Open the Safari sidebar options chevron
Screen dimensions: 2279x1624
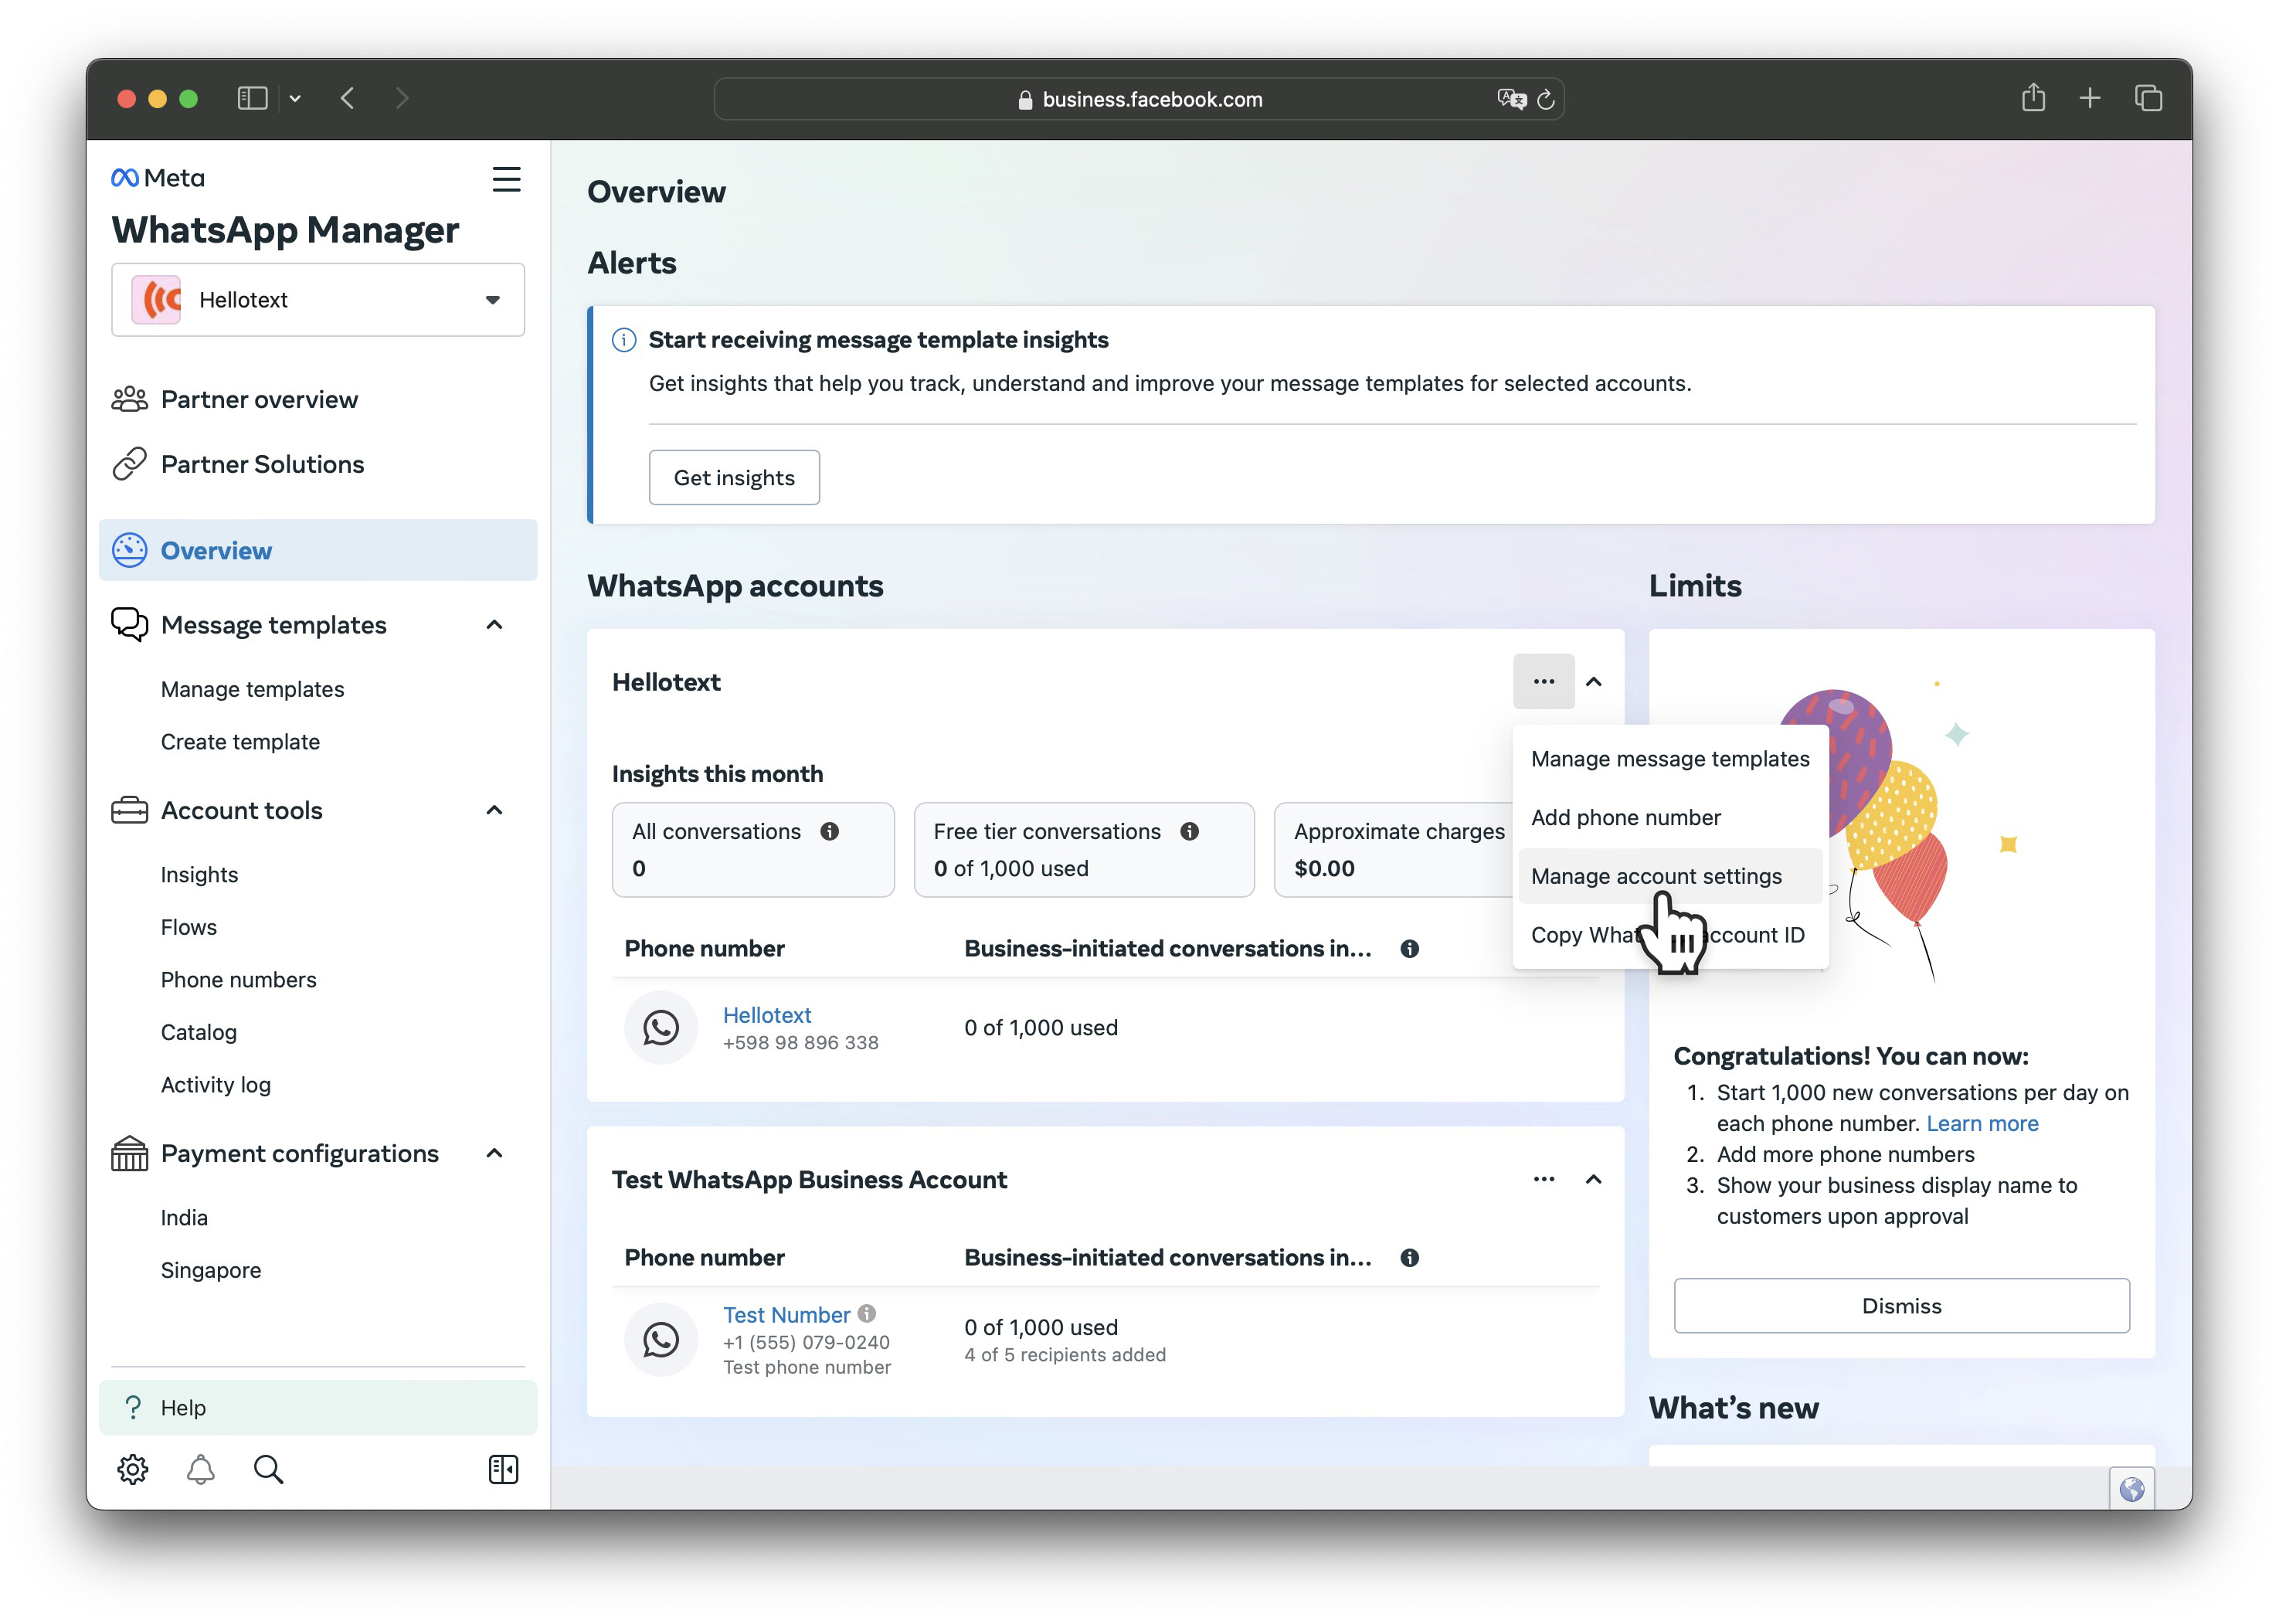point(295,98)
